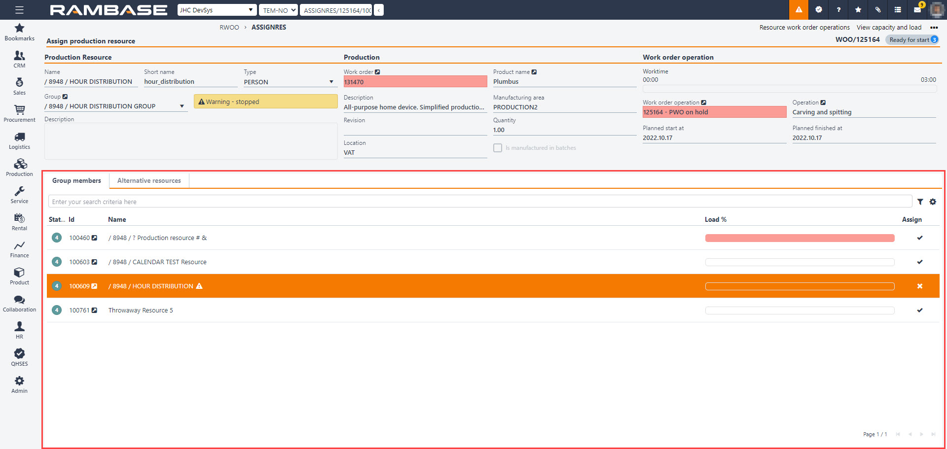Image resolution: width=947 pixels, height=449 pixels.
Task: Open grid settings gear icon
Action: click(x=933, y=202)
